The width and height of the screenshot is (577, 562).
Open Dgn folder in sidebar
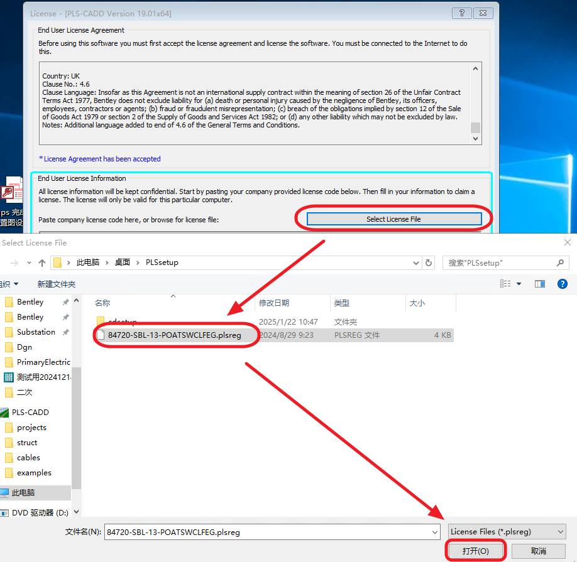[x=25, y=347]
